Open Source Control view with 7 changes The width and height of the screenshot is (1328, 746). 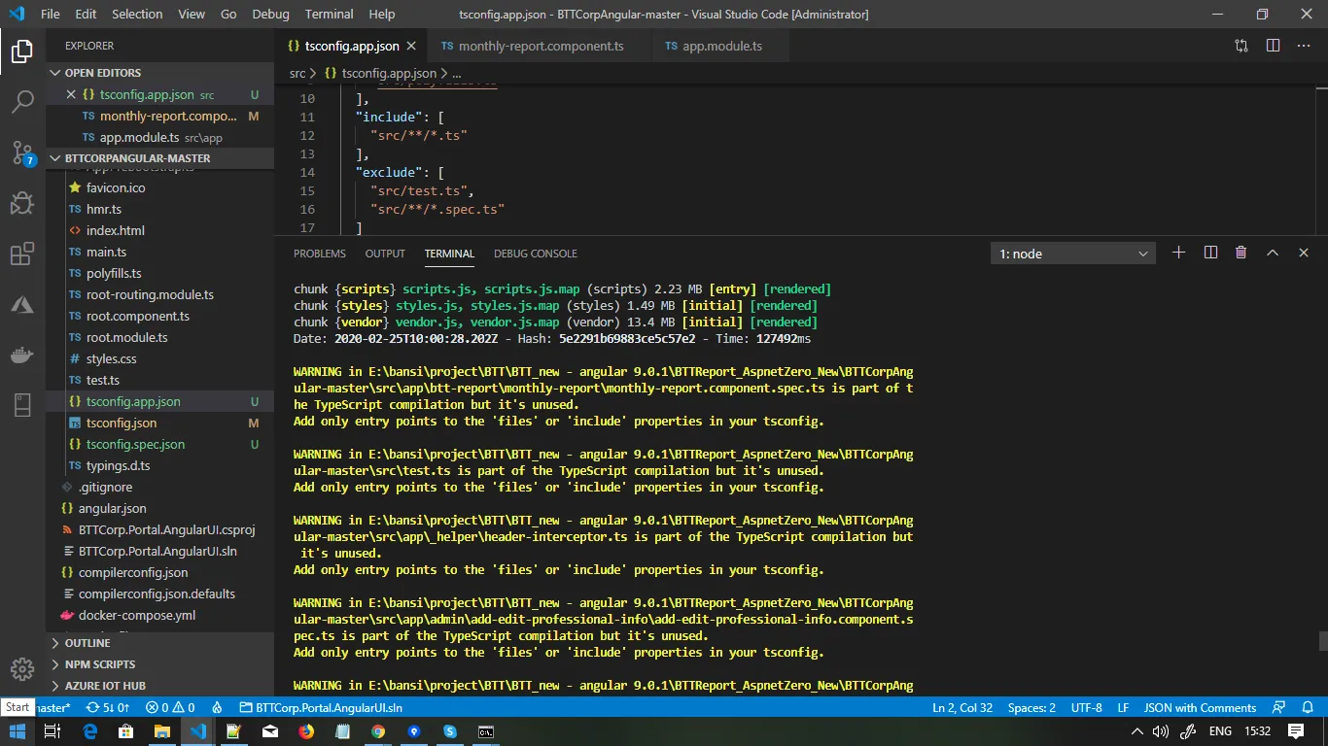[x=22, y=153]
